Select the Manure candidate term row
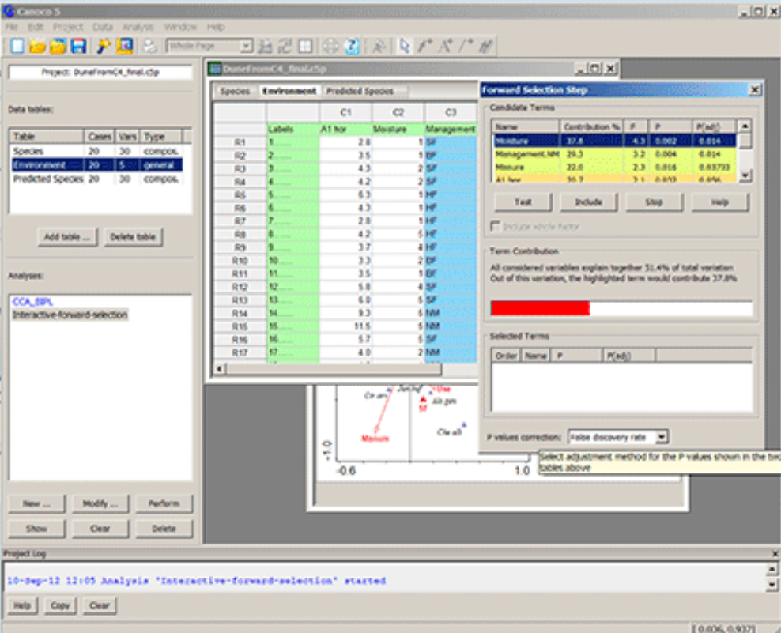 coord(615,168)
